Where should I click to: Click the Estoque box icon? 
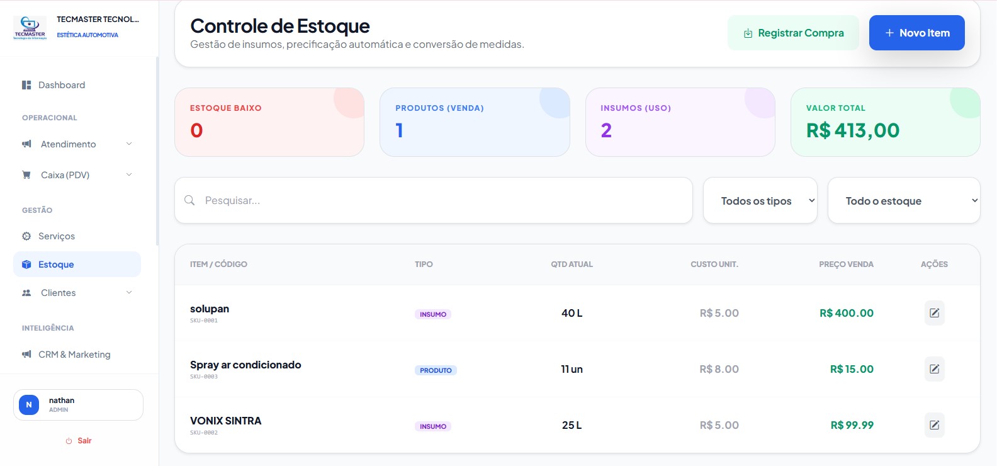pos(26,264)
